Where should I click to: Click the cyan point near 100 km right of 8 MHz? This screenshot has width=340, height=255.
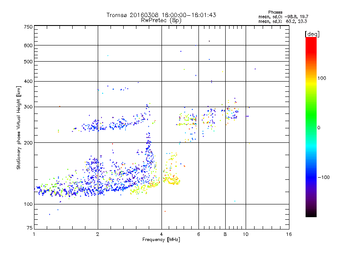(x=235, y=201)
